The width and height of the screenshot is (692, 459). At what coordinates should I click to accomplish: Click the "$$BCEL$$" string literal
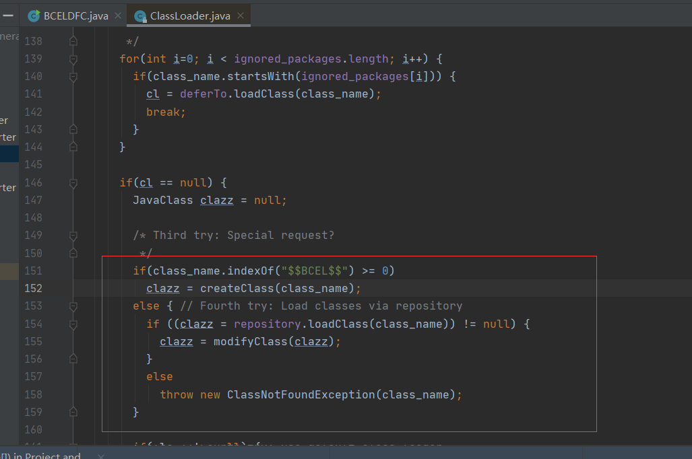pyautogui.click(x=315, y=271)
